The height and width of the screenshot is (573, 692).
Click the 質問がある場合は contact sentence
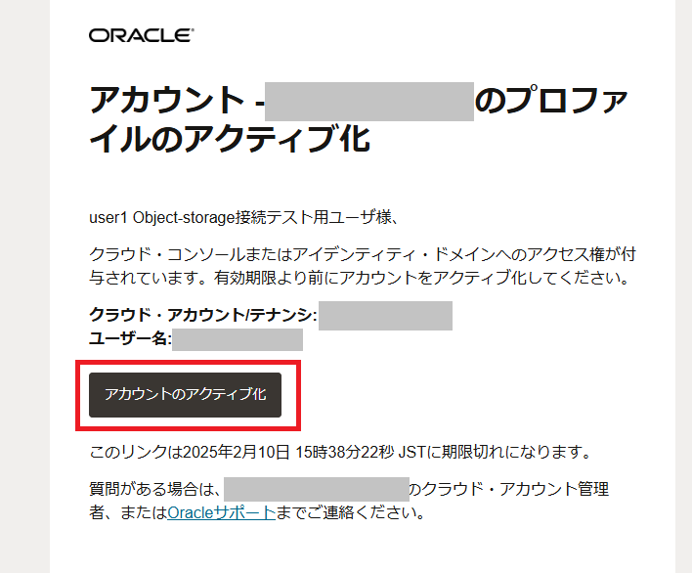point(349,501)
